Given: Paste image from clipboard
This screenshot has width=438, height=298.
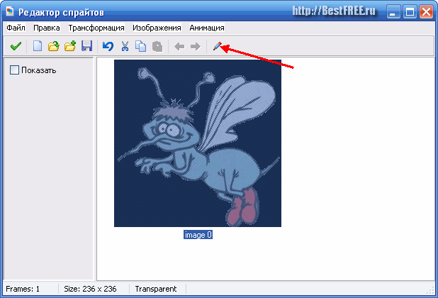Looking at the screenshot, I should click(157, 46).
